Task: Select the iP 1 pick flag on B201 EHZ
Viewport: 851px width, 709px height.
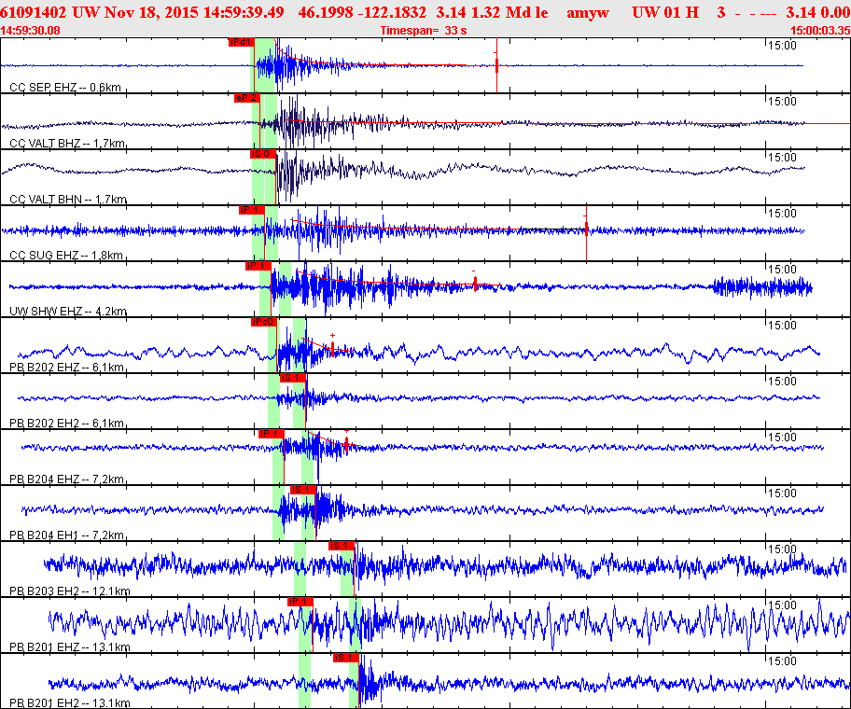Action: pos(300,601)
